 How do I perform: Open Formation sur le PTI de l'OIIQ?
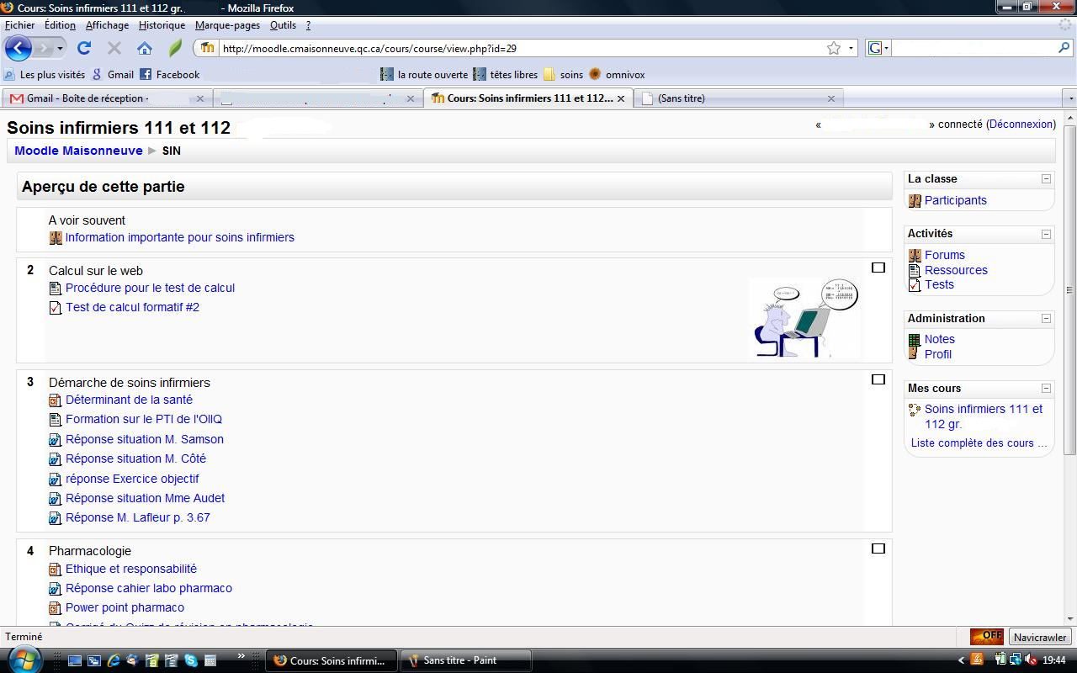[144, 420]
